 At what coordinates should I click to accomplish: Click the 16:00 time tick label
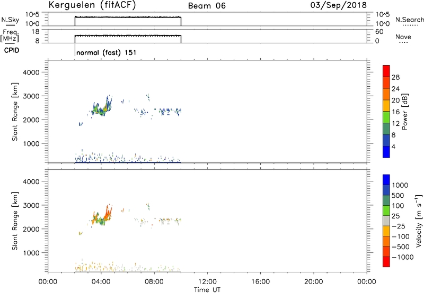pyautogui.click(x=260, y=282)
